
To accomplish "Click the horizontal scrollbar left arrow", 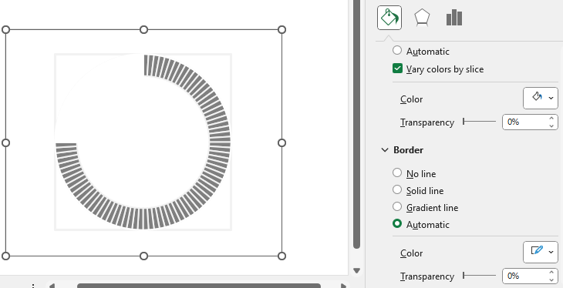I will coord(52,286).
